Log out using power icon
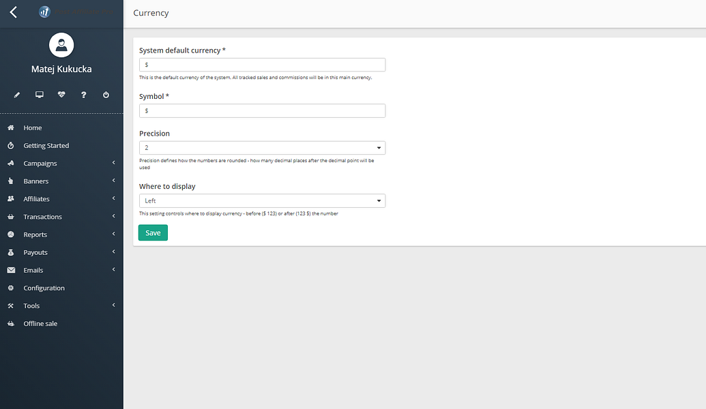The width and height of the screenshot is (706, 409). (x=106, y=95)
